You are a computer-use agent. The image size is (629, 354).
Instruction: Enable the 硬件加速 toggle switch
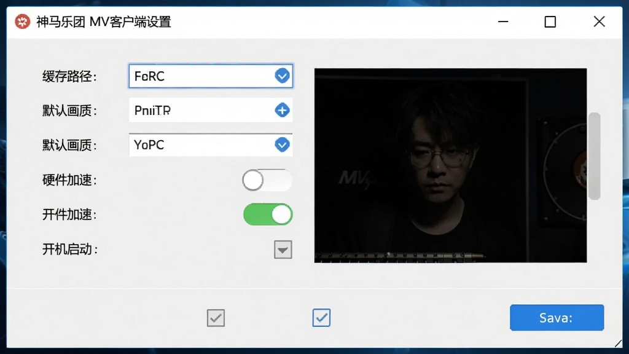(x=267, y=180)
